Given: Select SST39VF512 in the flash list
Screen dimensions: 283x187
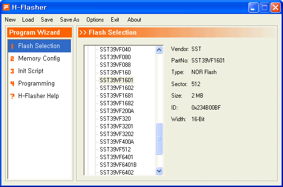Looking at the screenshot, I should [x=115, y=150].
